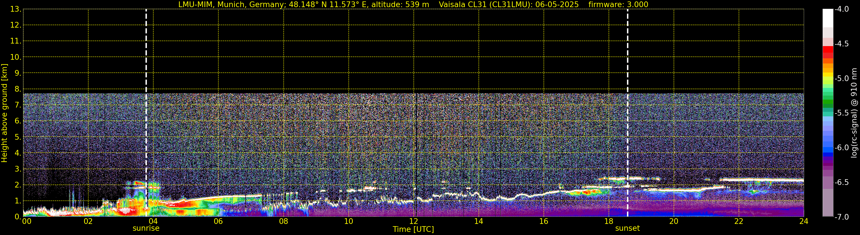
Task: Click the "13." height axis tick label
Action: click(16, 9)
